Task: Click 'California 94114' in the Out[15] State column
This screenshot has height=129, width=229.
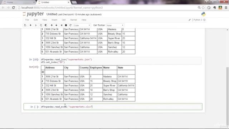Action: 126,86
